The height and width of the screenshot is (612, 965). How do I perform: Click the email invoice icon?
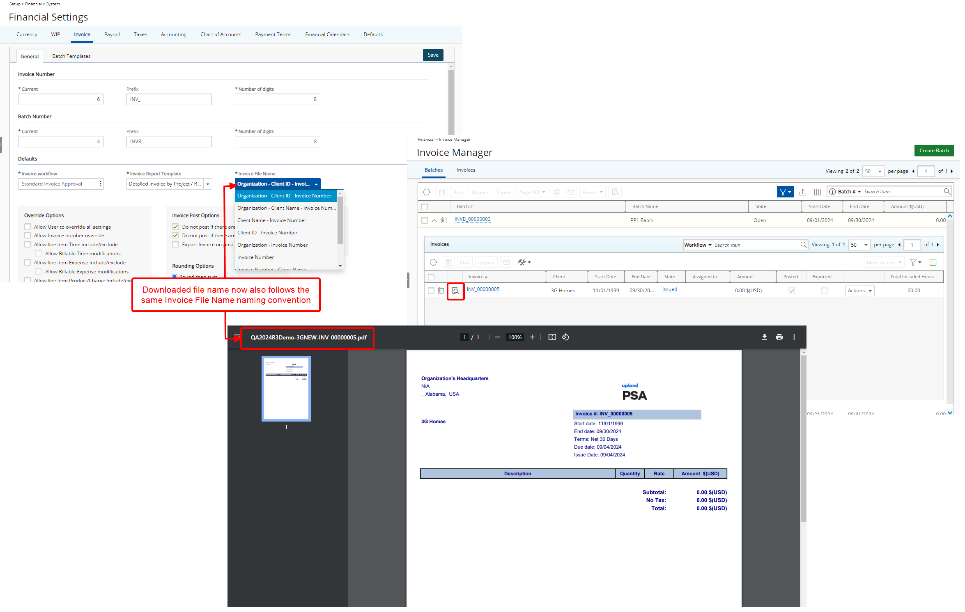click(x=506, y=262)
